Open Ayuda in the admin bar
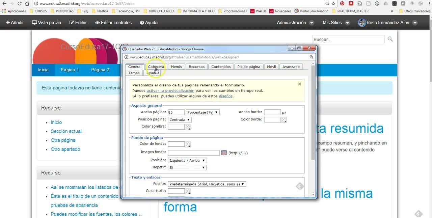Image resolution: width=432 pixels, height=218 pixels. point(149,23)
